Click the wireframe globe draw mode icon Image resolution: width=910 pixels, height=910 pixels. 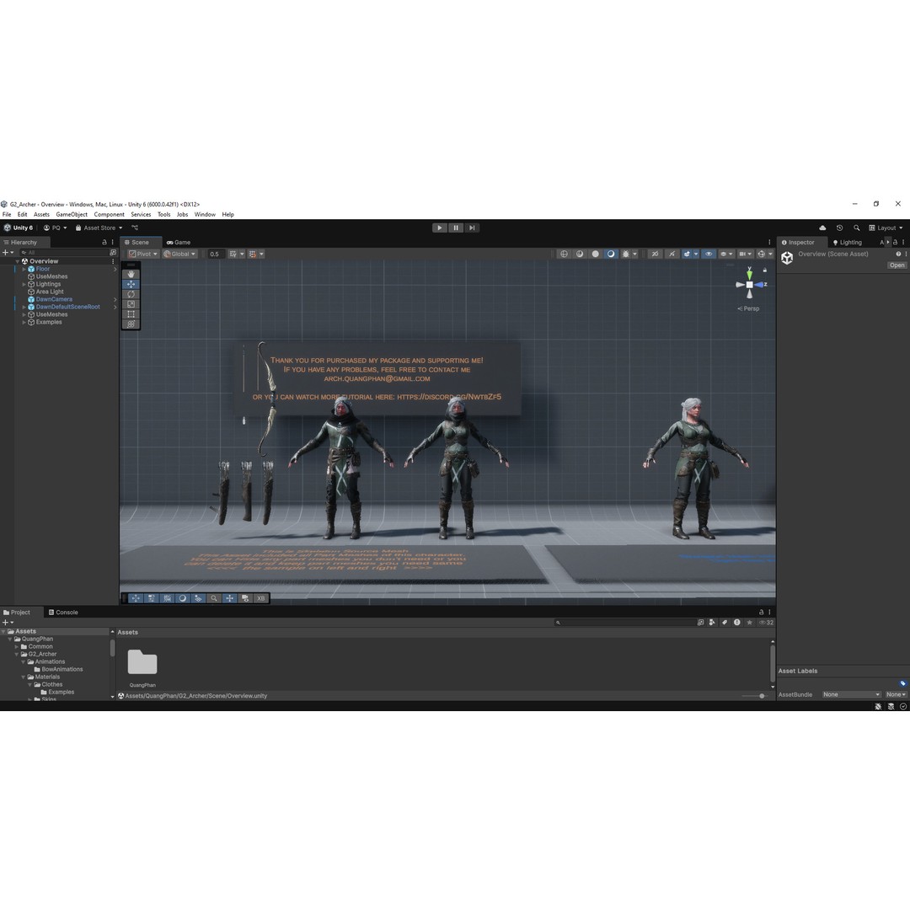click(564, 254)
